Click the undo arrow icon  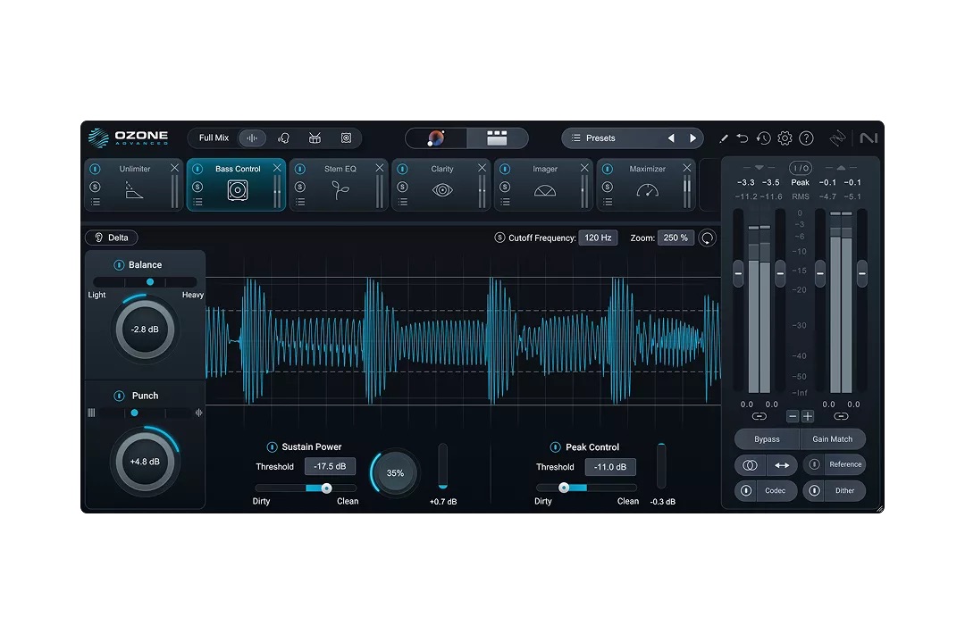(743, 138)
